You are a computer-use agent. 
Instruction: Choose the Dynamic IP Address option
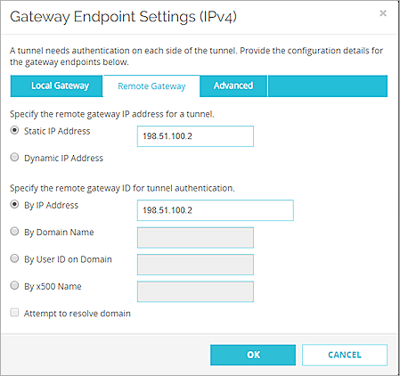14,157
